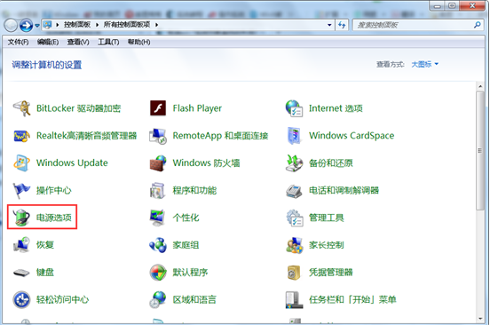Viewport: 490px width, 325px height.
Task: Click the Windows CardSpace icon
Action: [x=294, y=136]
